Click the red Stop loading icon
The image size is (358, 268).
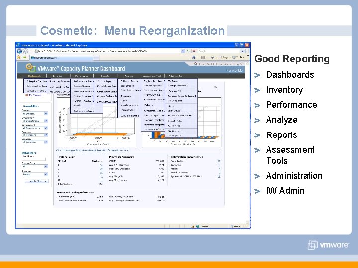[x=194, y=51]
